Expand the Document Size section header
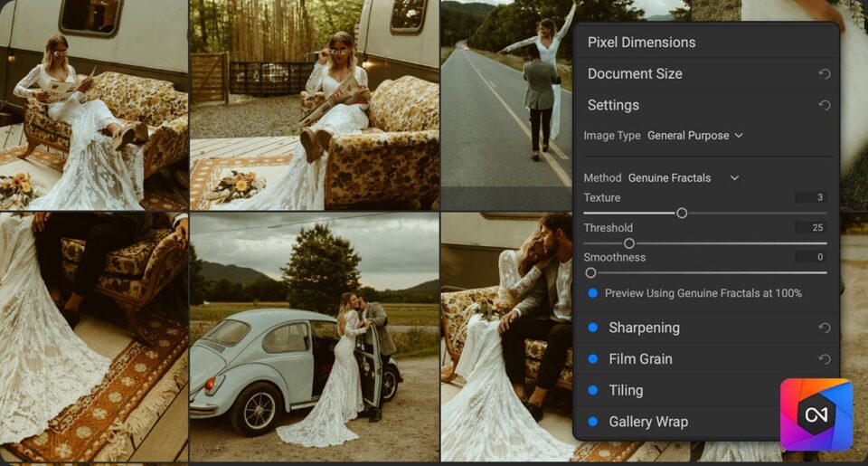 click(635, 74)
